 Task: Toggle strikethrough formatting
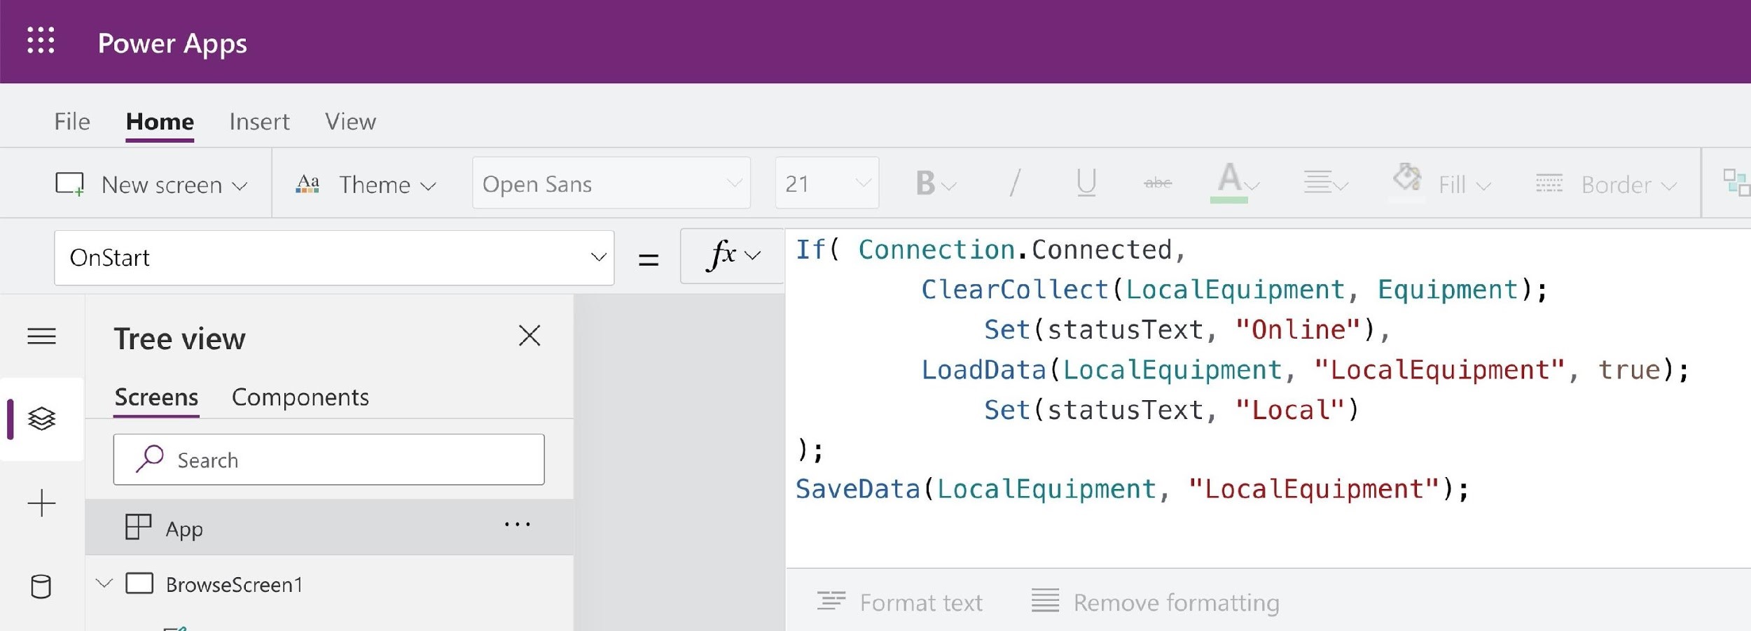tap(1158, 183)
